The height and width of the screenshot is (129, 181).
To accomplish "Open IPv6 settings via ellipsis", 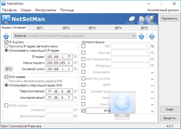I will click(152, 111).
